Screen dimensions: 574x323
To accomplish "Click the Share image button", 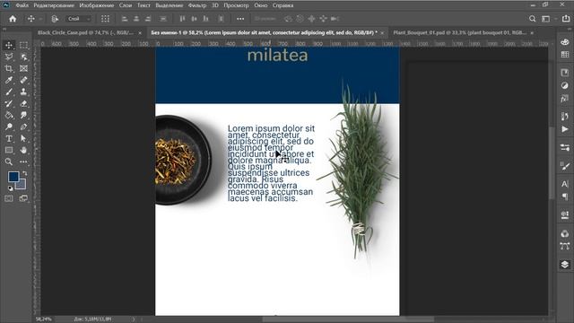I will point(566,19).
